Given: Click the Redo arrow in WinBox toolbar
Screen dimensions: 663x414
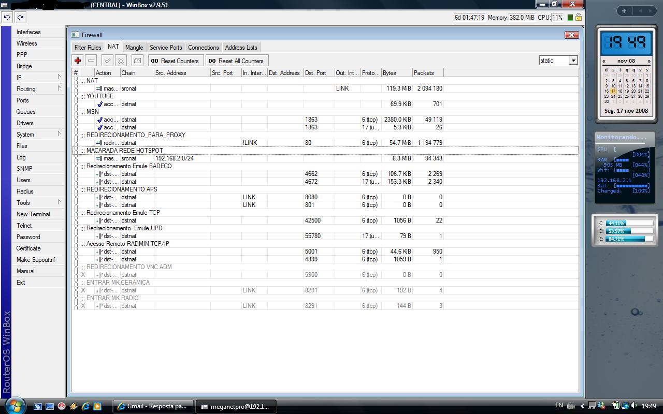Looking at the screenshot, I should pos(20,17).
